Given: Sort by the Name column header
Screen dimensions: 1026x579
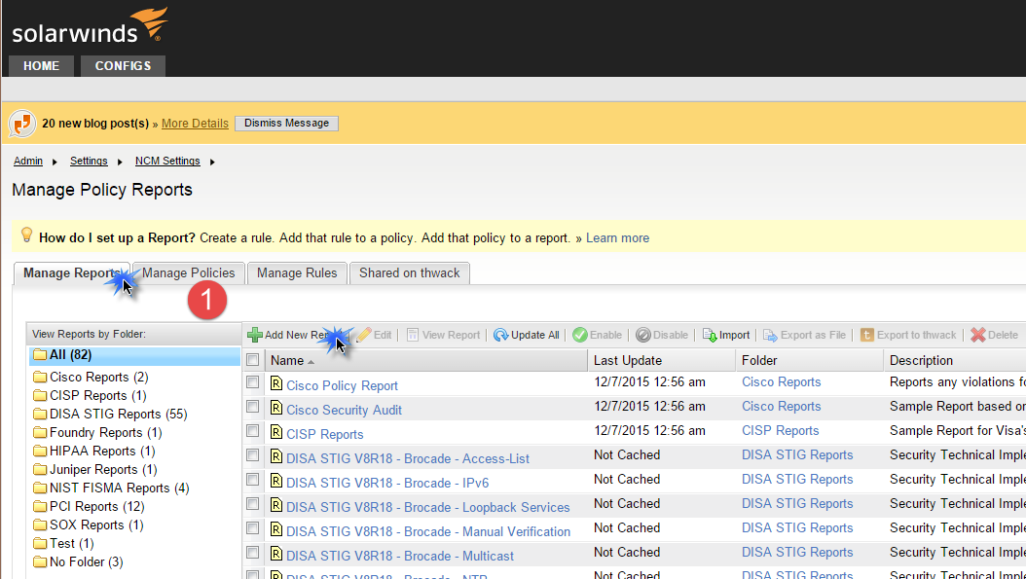Looking at the screenshot, I should pyautogui.click(x=426, y=360).
